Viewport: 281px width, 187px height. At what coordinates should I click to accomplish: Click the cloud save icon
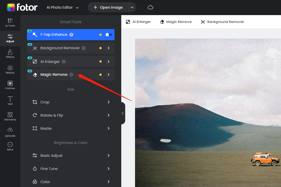(150, 7)
